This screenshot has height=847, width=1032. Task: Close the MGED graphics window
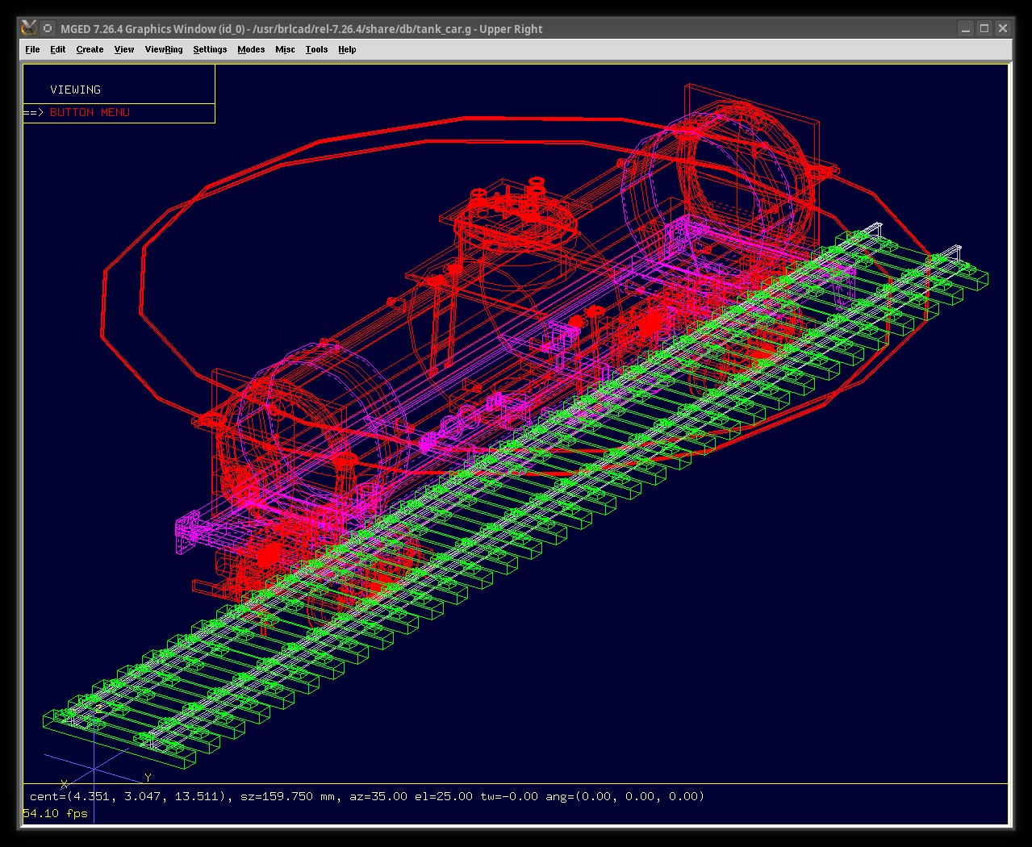tap(1003, 28)
